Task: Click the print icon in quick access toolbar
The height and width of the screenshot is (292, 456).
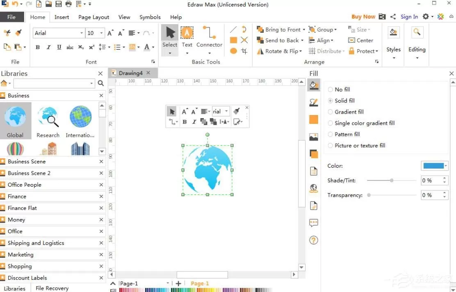Action: tap(68, 4)
